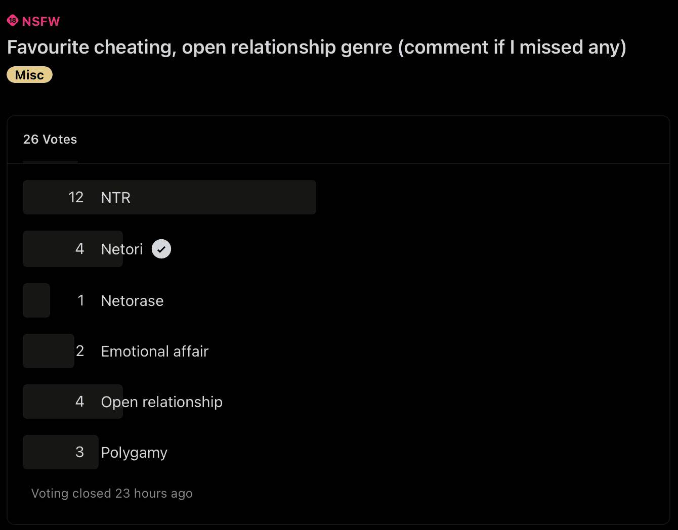This screenshot has width=678, height=530.
Task: Choose the Emotional affair option
Action: (x=155, y=351)
